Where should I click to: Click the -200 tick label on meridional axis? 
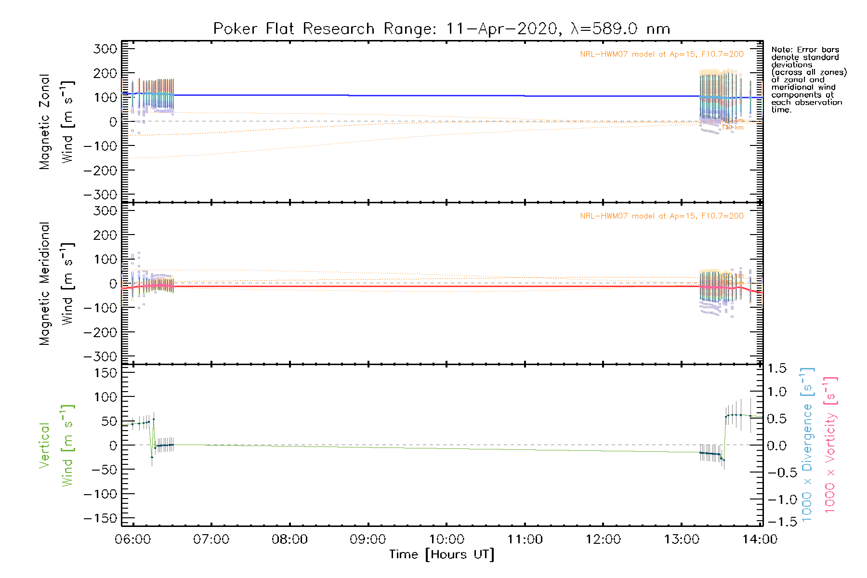click(100, 332)
